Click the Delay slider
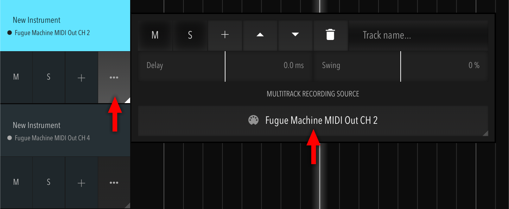 coord(225,66)
